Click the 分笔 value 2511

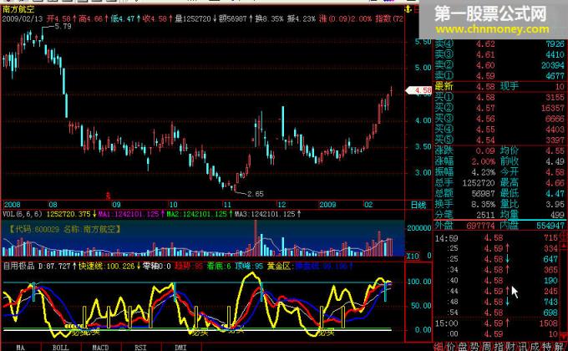(486, 215)
